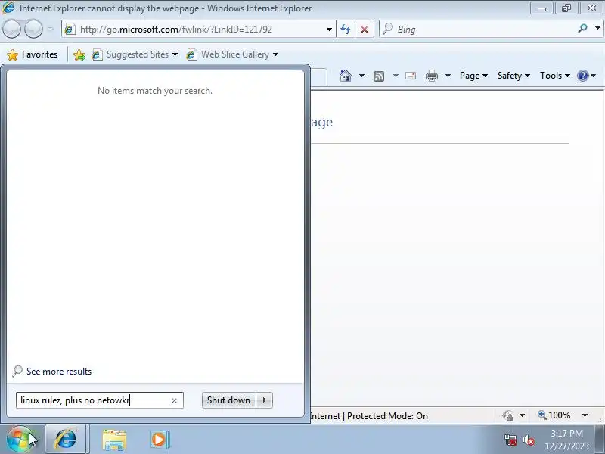
Task: Expand the Home button dropdown arrow
Action: (361, 76)
